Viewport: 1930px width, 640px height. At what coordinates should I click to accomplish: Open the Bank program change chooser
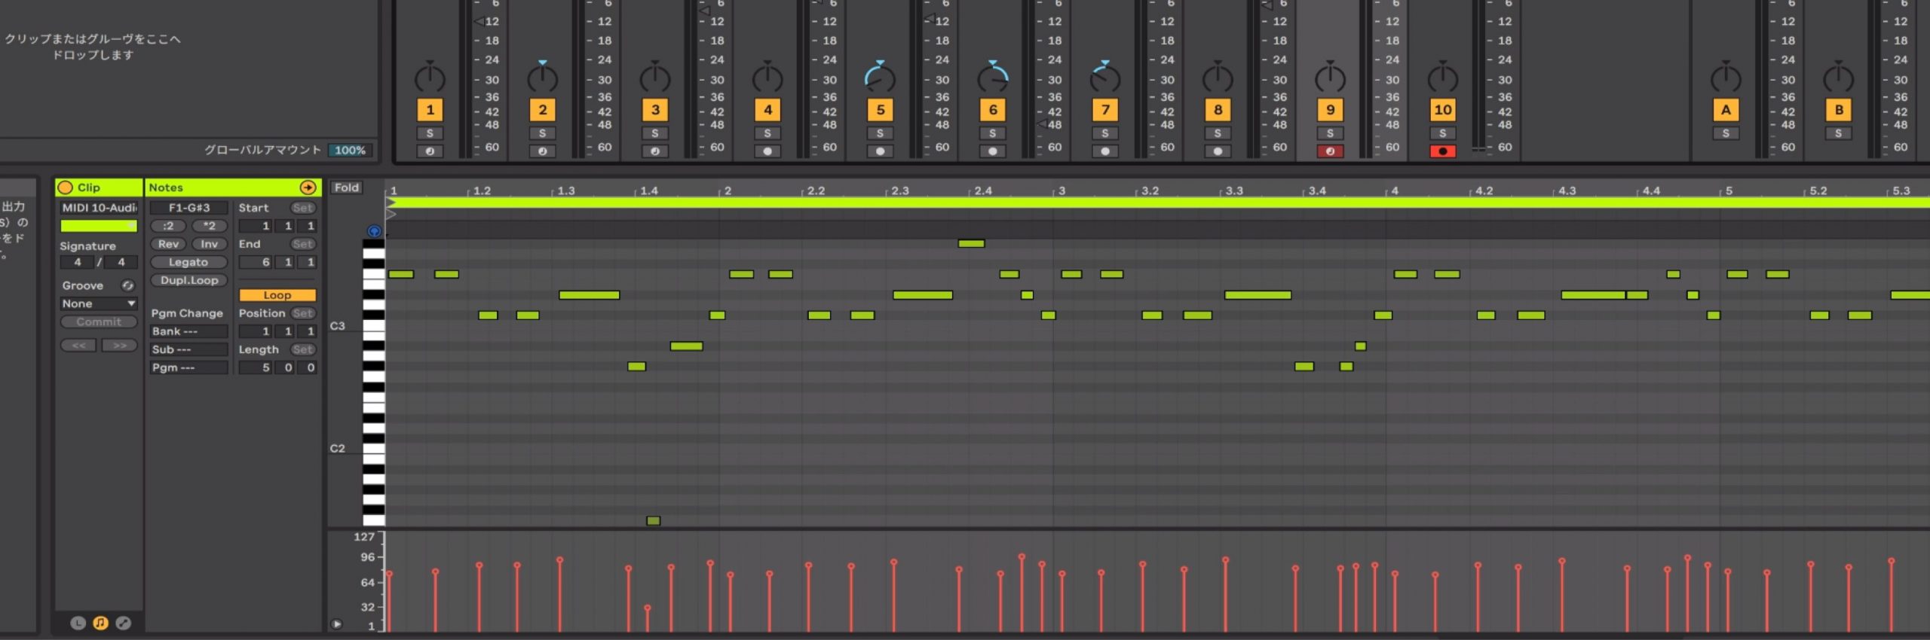click(x=188, y=331)
